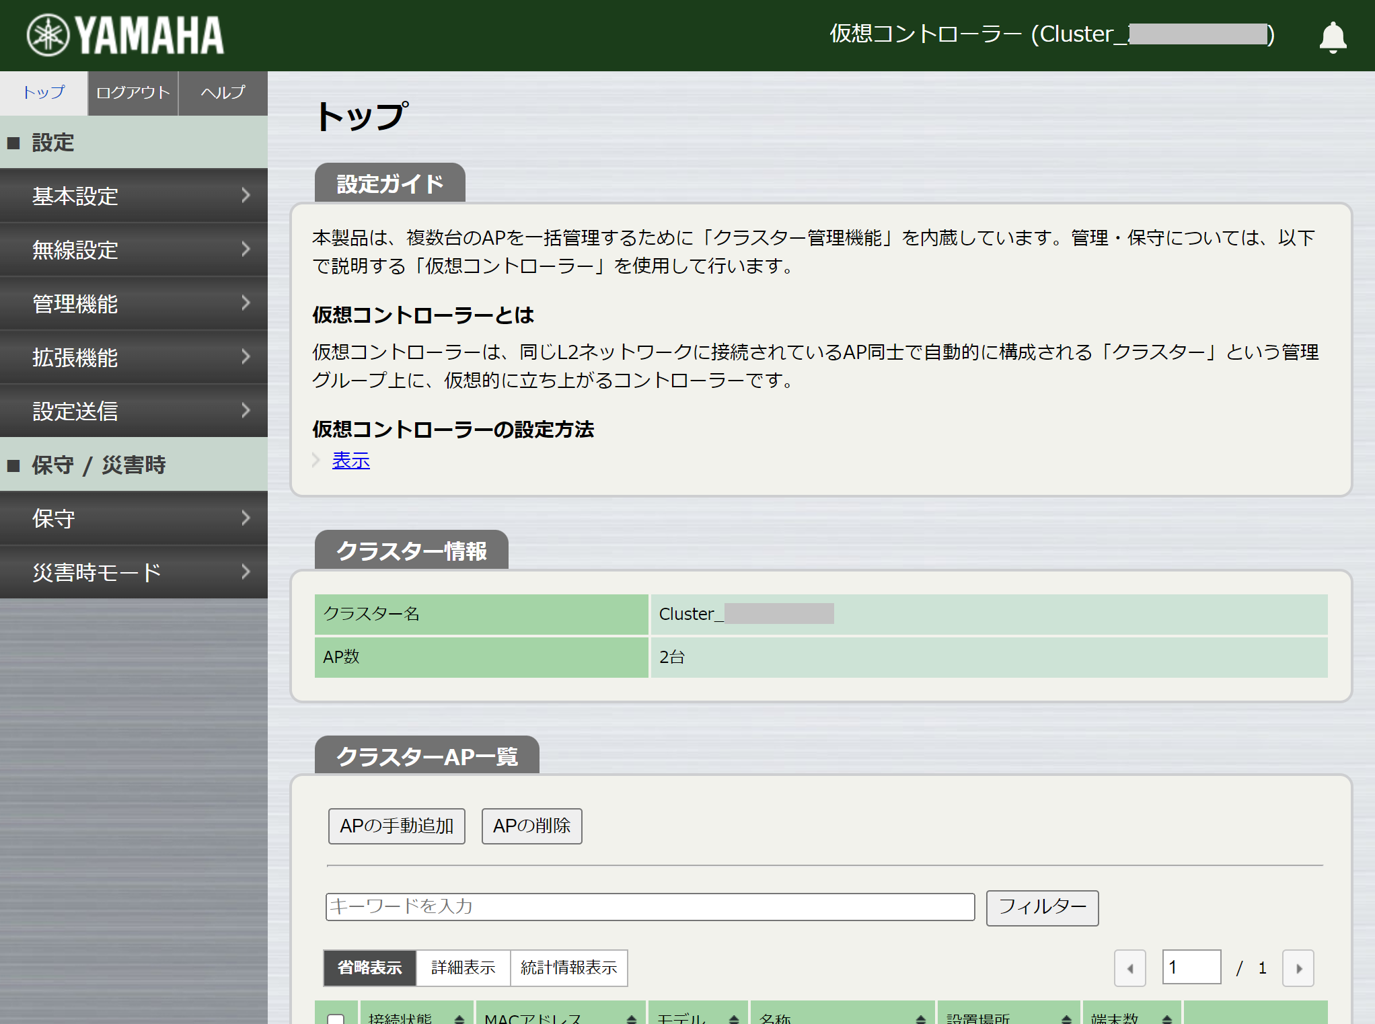This screenshot has height=1024, width=1375.
Task: Click the previous page arrow
Action: coord(1130,968)
